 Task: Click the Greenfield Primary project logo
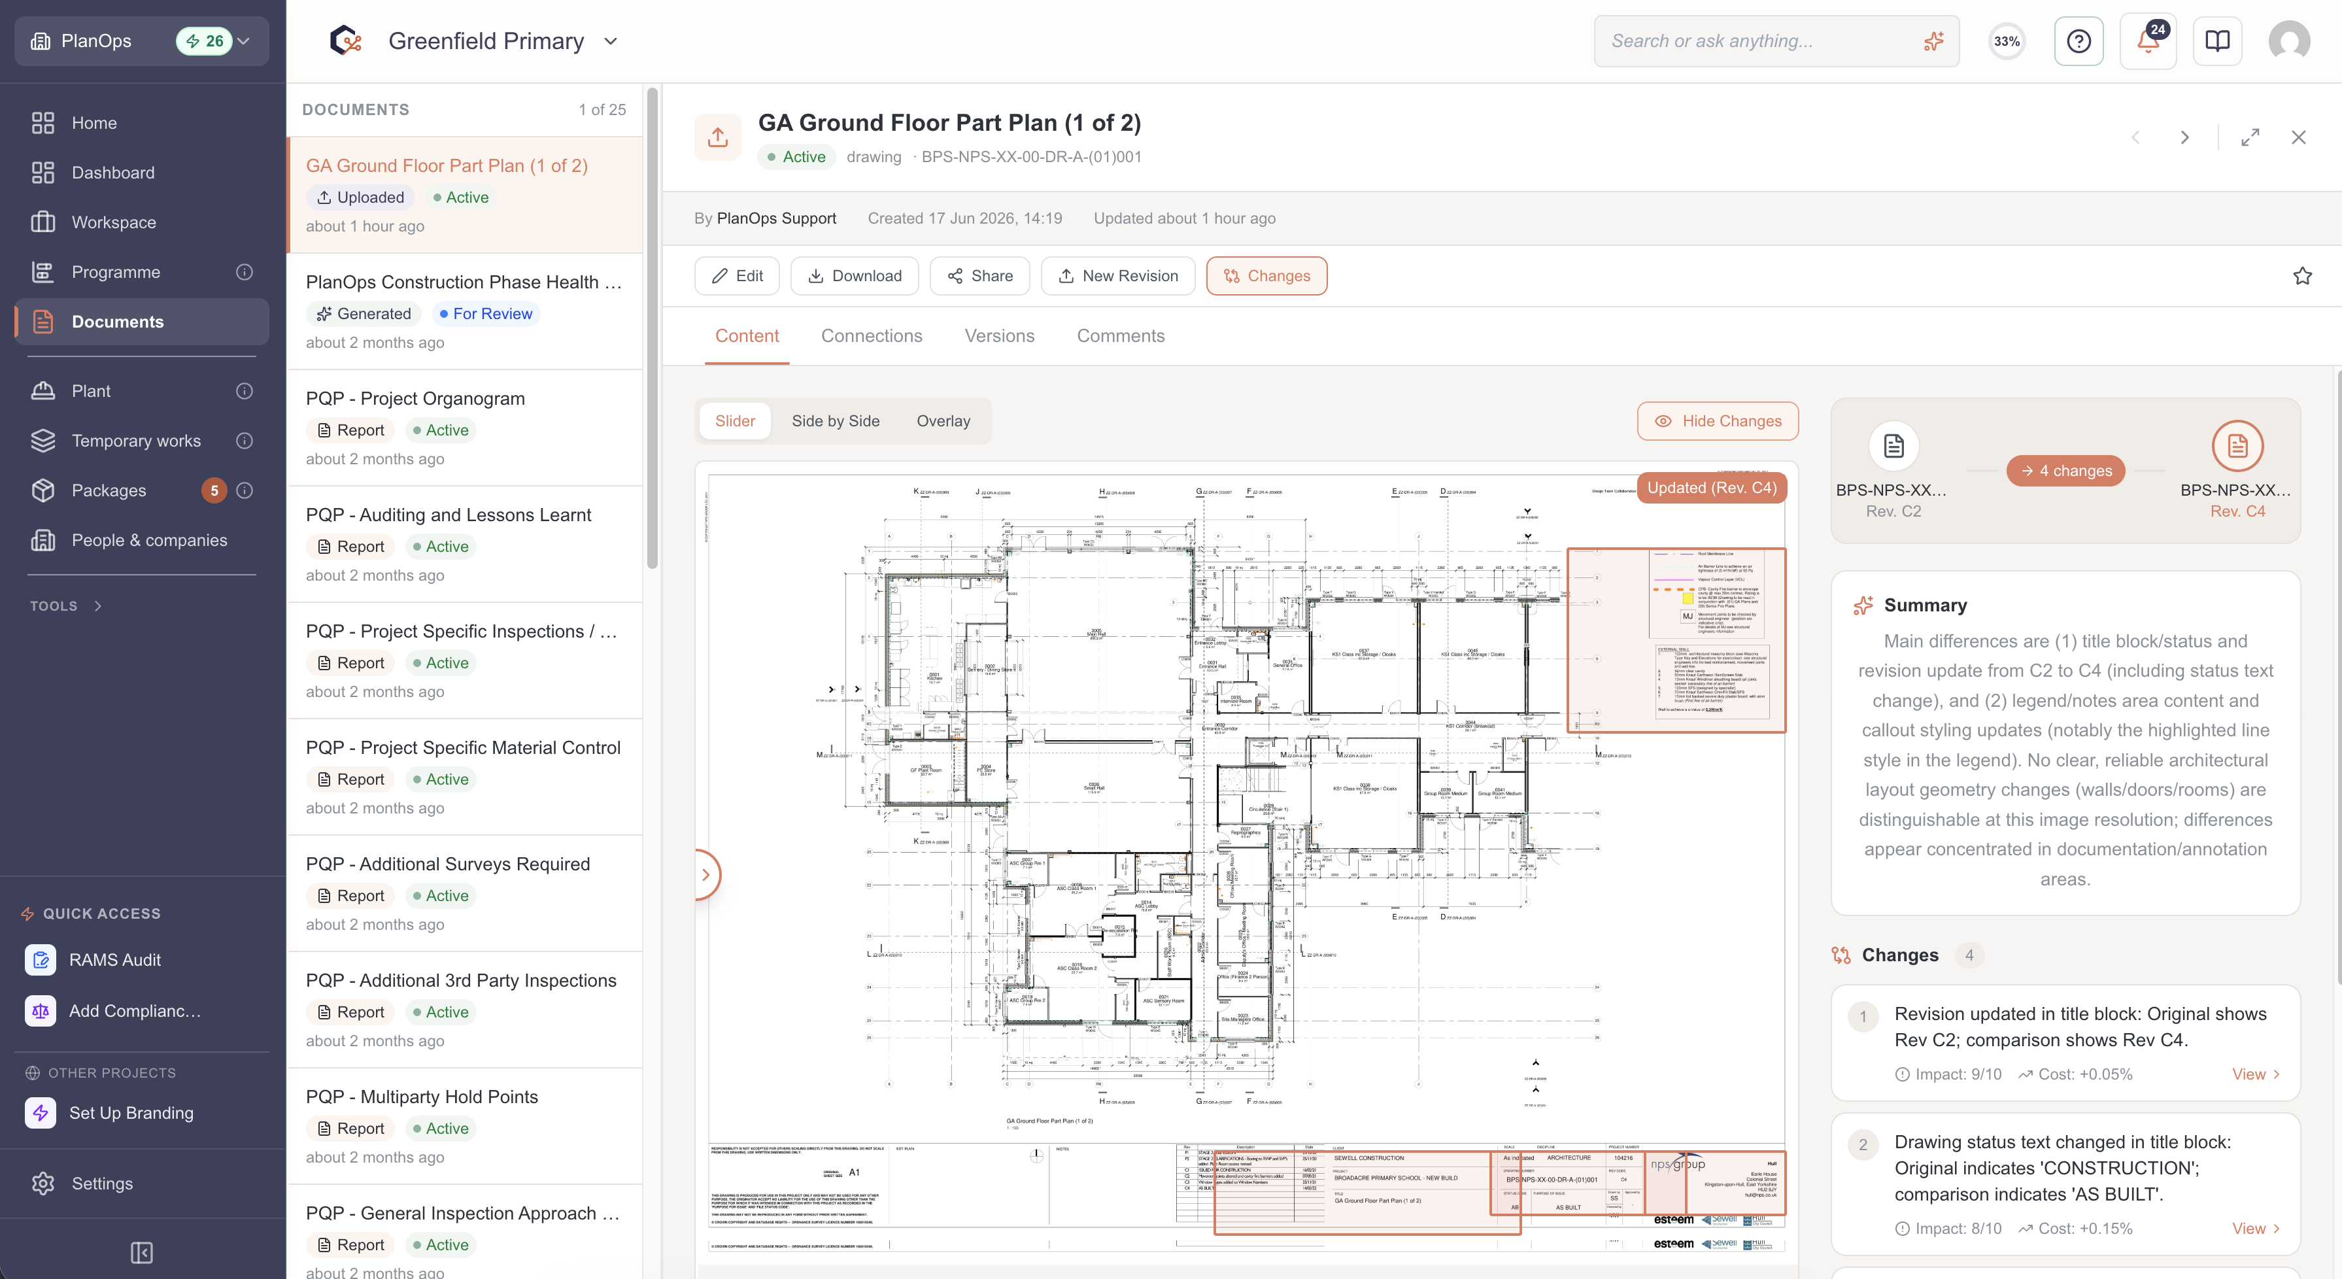345,41
